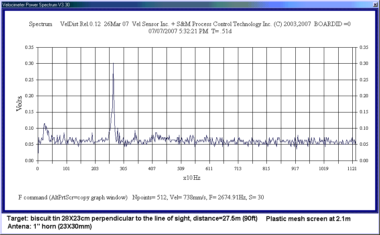The image size is (380, 235).
Task: Click the distance=27.5m (90ft) text
Action: point(225,219)
